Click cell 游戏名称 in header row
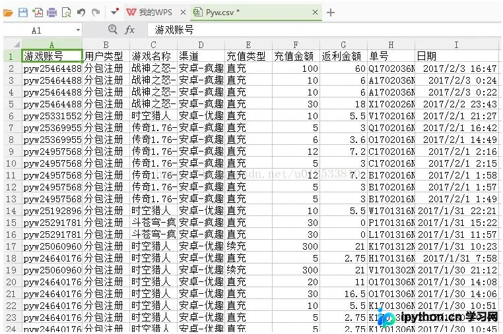Screen dimensions: 503x334 154,57
